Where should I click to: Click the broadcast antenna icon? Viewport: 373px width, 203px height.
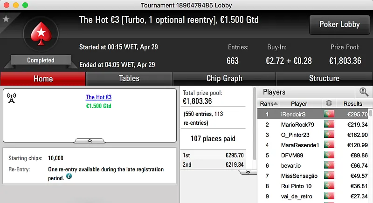coord(12,97)
